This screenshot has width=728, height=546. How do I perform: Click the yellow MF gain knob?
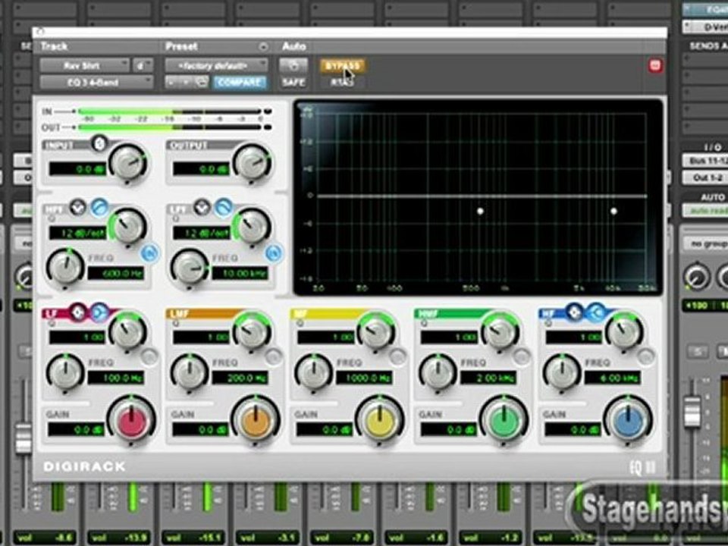tap(380, 419)
